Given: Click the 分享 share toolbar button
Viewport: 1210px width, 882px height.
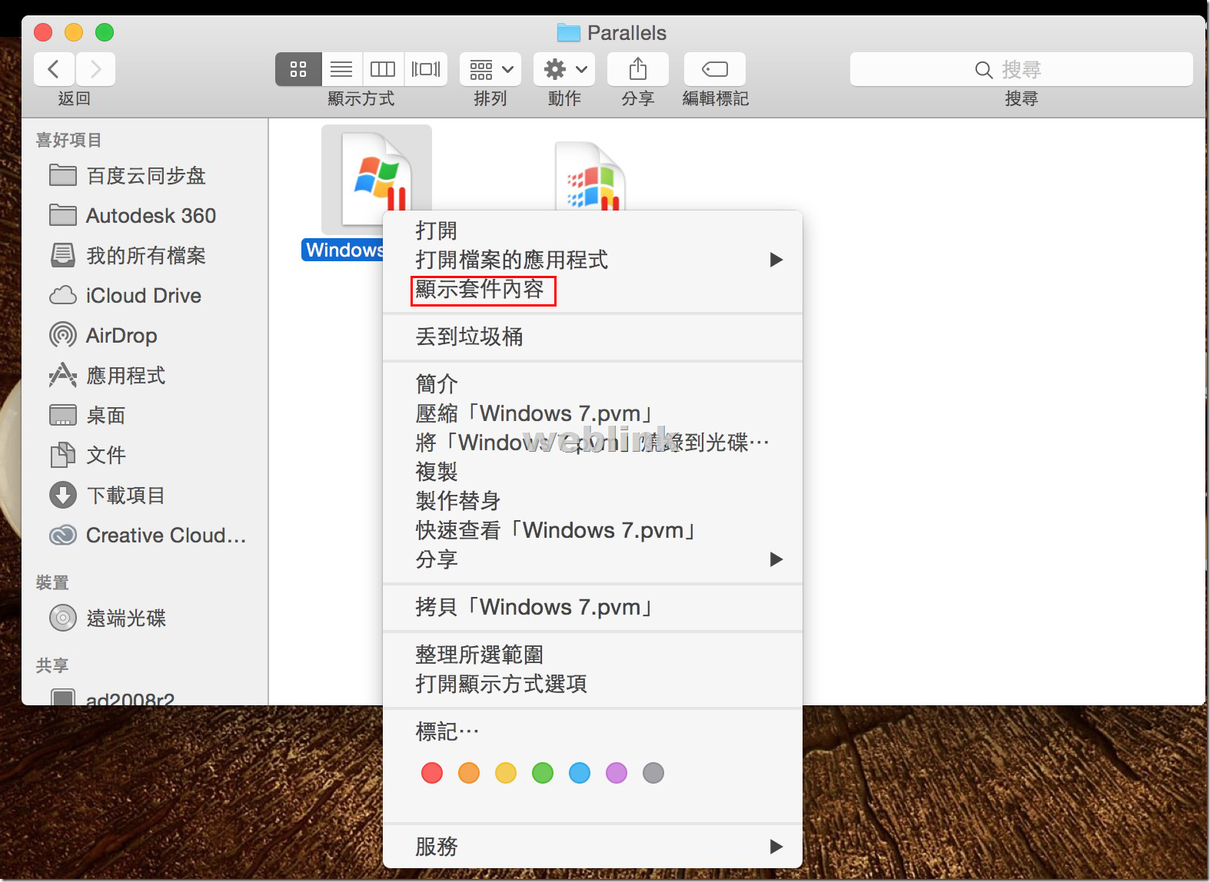Looking at the screenshot, I should (x=637, y=69).
